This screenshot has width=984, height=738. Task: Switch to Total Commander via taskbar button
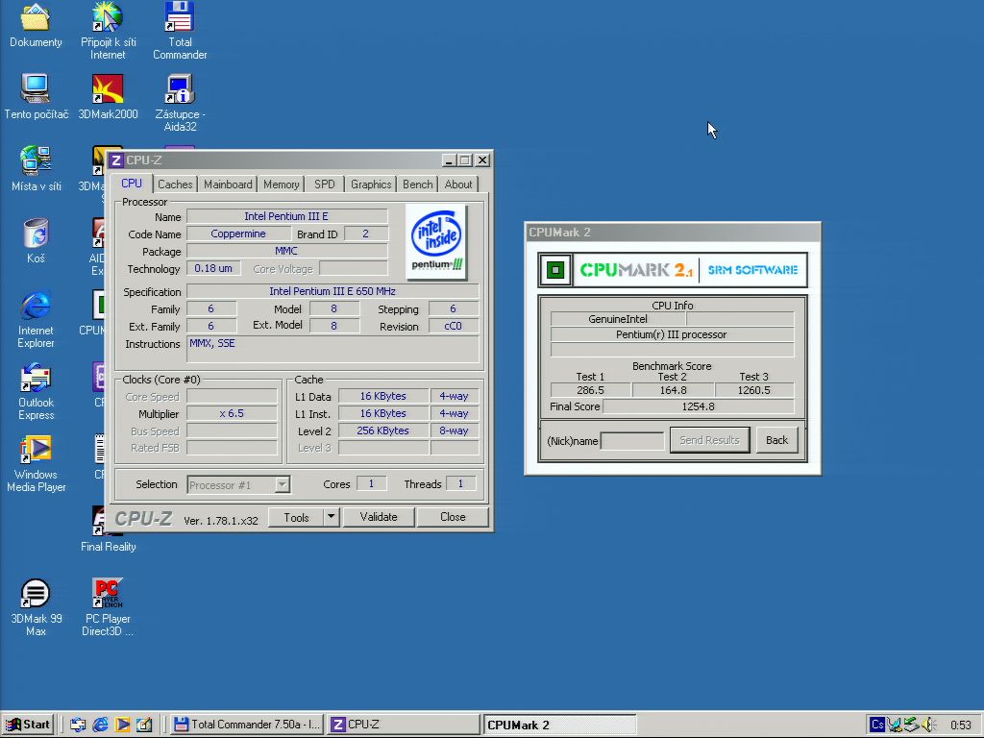pos(247,725)
